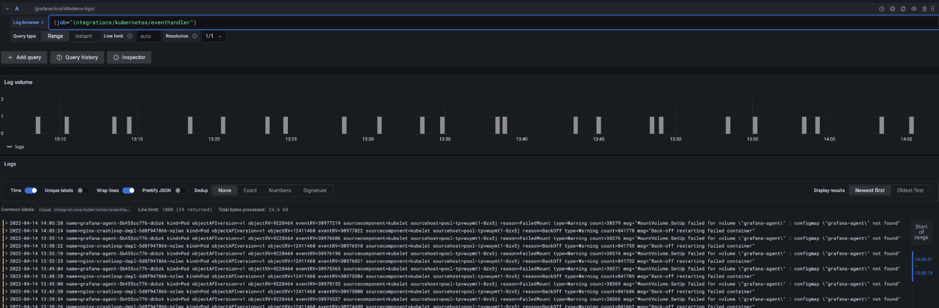939x308 pixels.
Task: Click into the LogQL query input field
Action: pyautogui.click(x=493, y=23)
